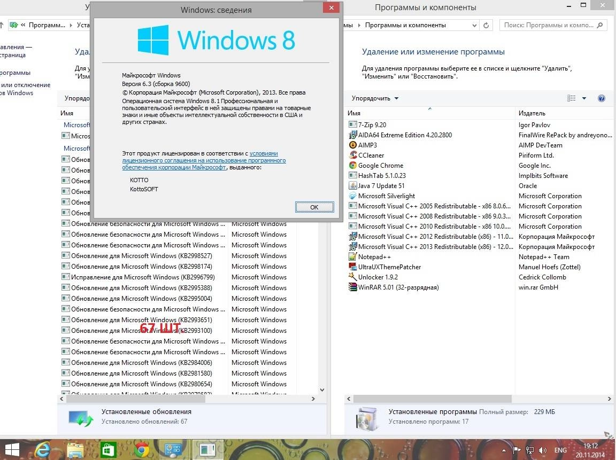The width and height of the screenshot is (616, 460).
Task: Close the Windows: сведения dialog
Action: tap(331, 7)
